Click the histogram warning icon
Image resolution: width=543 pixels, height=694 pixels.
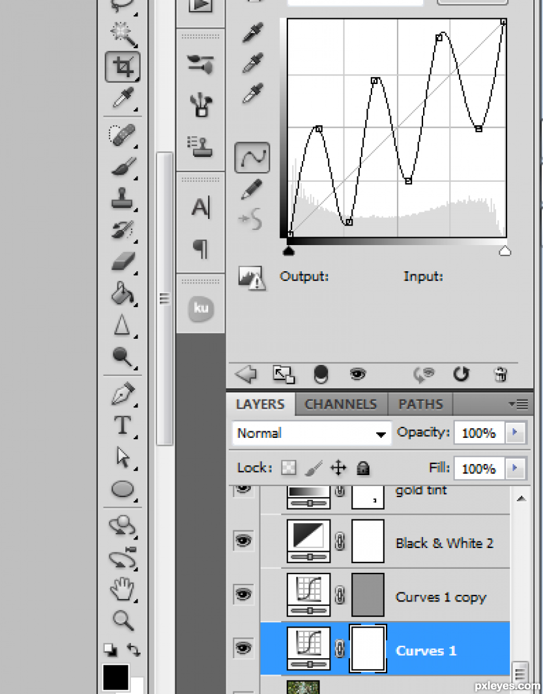pos(252,279)
